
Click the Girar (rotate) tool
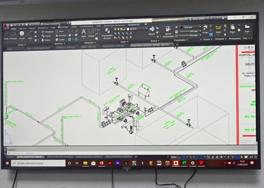click(59, 31)
